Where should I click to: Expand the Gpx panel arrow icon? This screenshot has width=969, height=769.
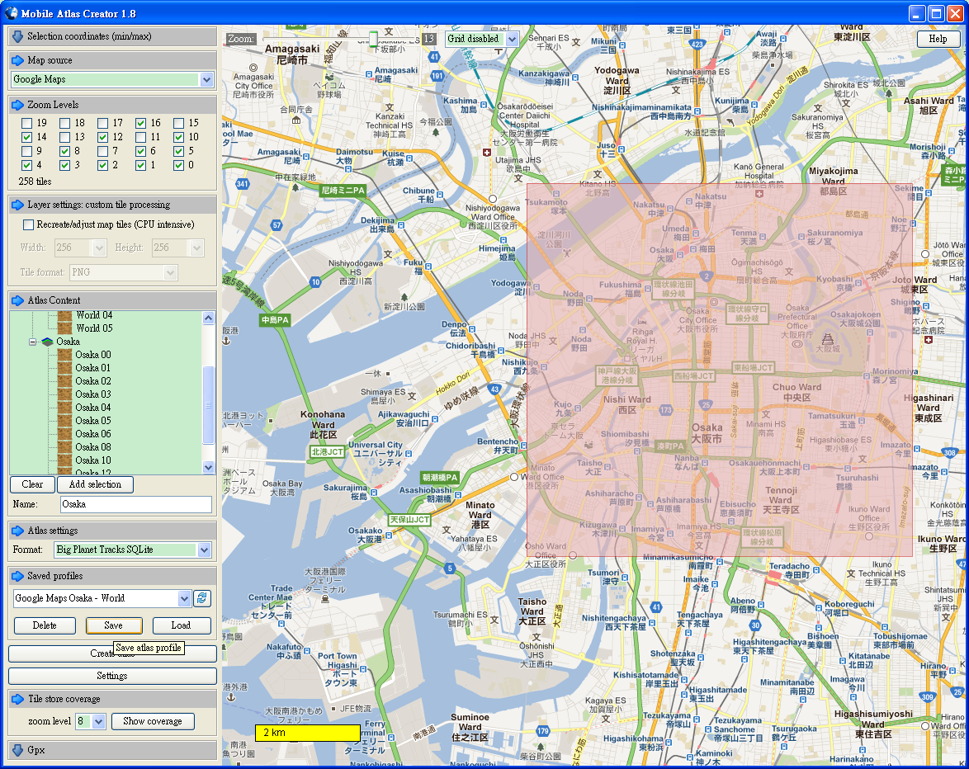click(x=17, y=750)
